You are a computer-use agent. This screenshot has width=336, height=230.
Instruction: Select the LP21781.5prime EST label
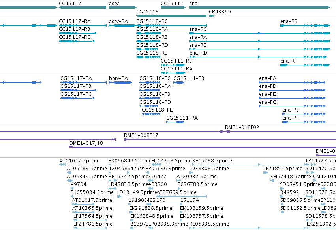click(93, 224)
